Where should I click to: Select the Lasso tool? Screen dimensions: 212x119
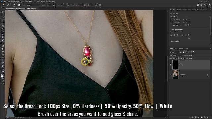coord(3,17)
